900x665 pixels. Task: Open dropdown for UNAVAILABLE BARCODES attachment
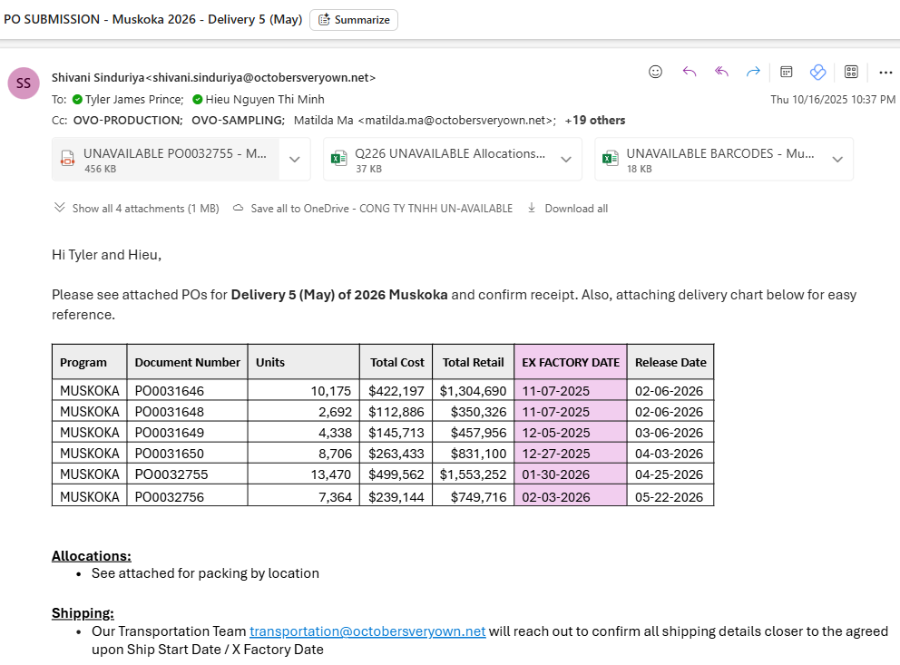click(x=836, y=160)
